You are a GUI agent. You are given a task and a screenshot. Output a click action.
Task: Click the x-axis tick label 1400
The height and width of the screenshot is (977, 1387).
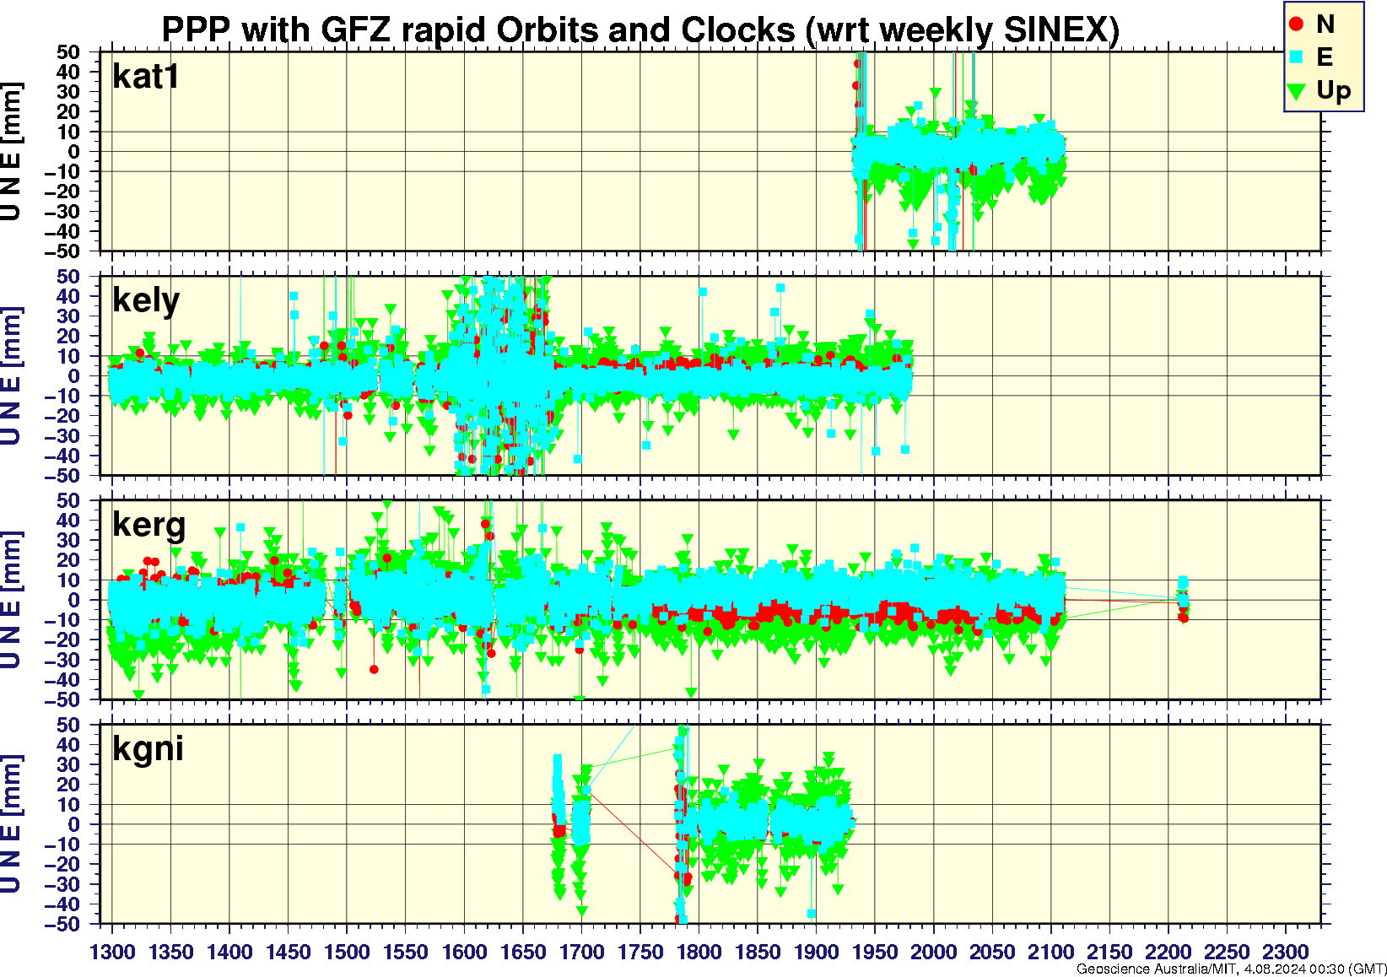(x=229, y=952)
